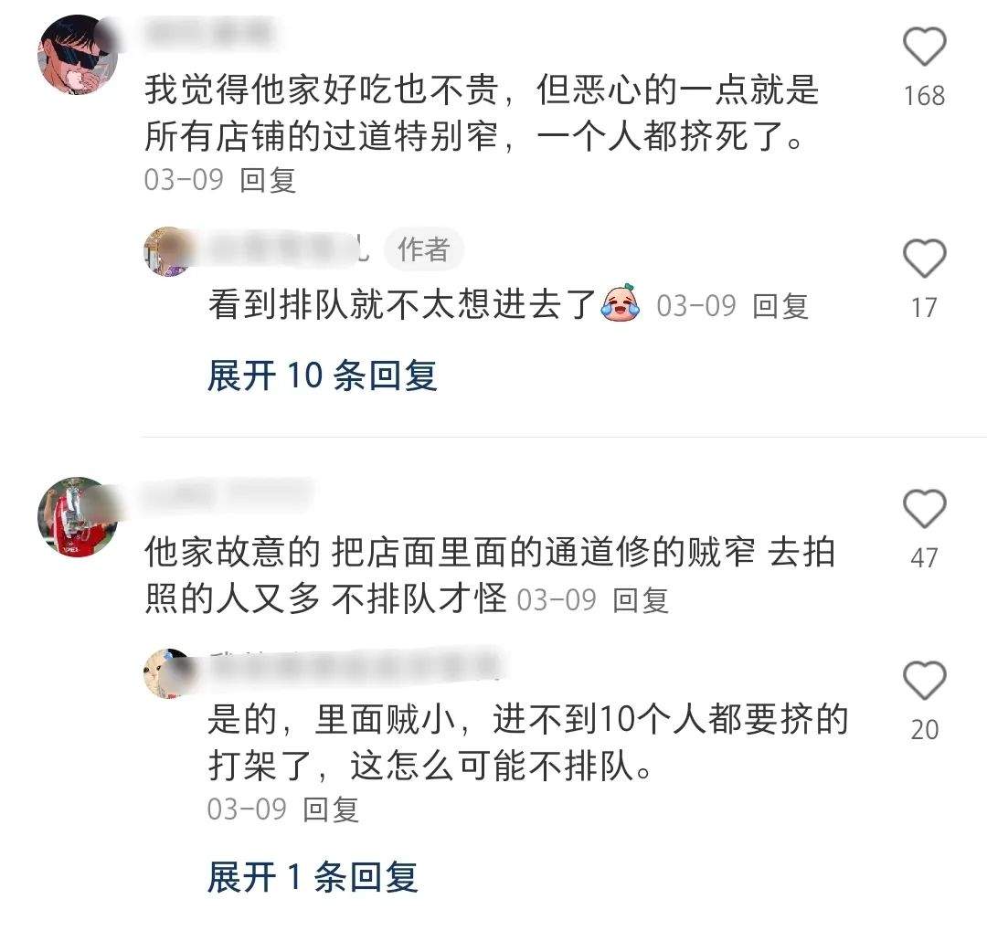Open the bear avatar's profile
987x931 pixels.
click(169, 673)
